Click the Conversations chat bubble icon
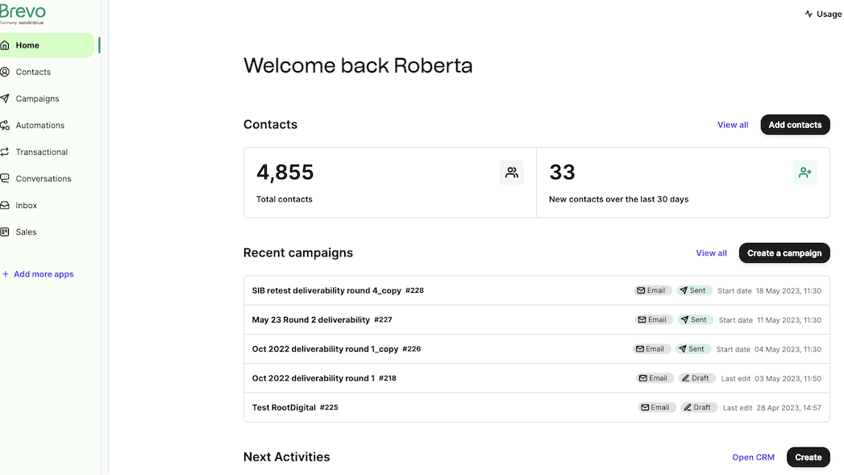Screen dimensions: 844x475 coord(5,178)
